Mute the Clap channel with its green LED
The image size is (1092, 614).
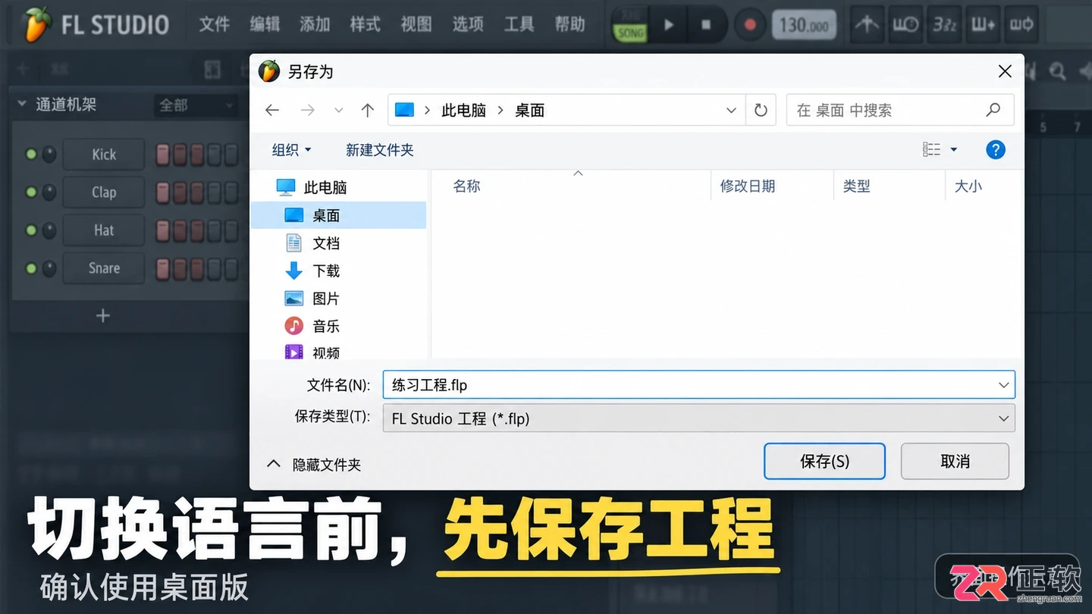coord(31,193)
